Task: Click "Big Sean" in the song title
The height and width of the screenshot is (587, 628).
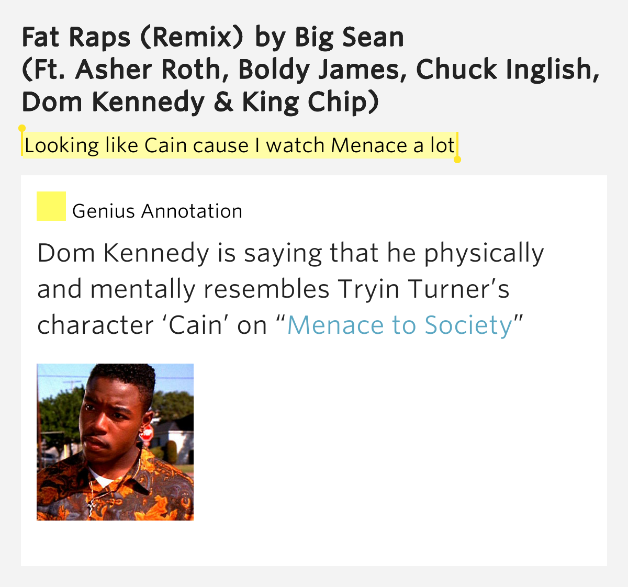Action: coord(349,38)
